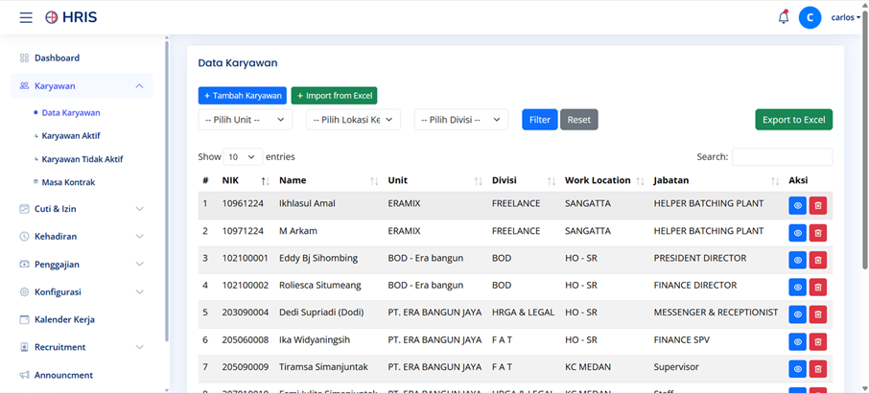Click the Announcment megaphone icon

pyautogui.click(x=24, y=375)
